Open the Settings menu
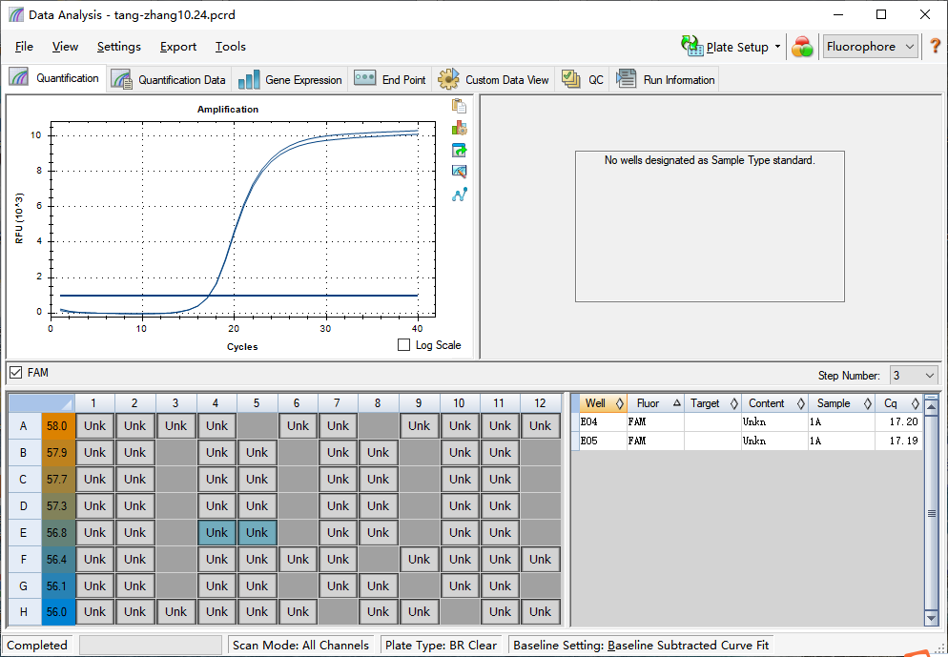948x657 pixels. (x=118, y=47)
